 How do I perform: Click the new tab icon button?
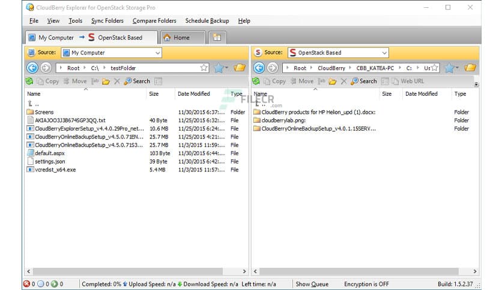pyautogui.click(x=217, y=37)
